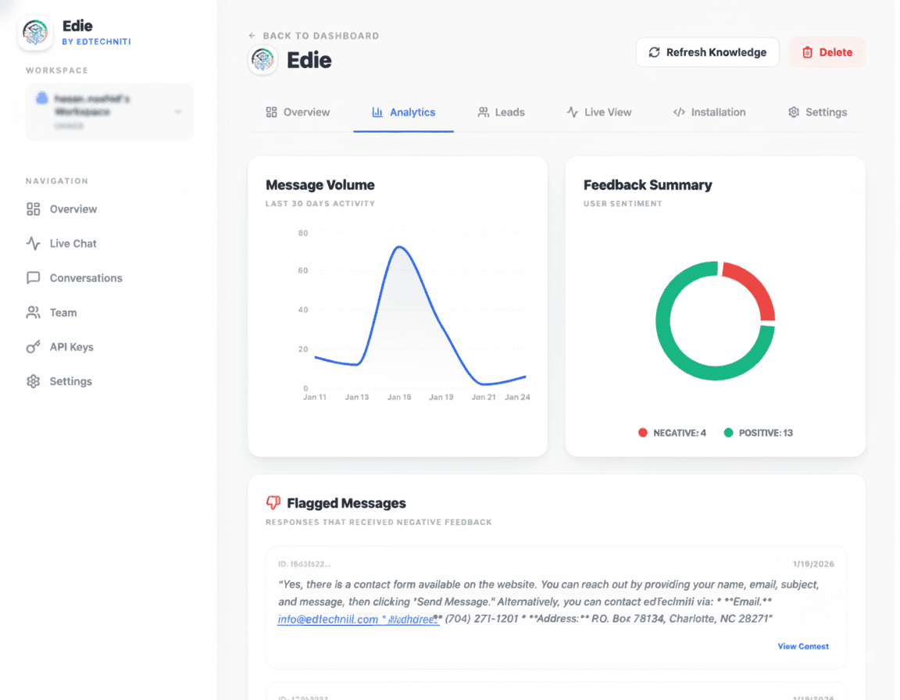
Task: Select the Overview icon in the sidebar
Action: click(31, 209)
